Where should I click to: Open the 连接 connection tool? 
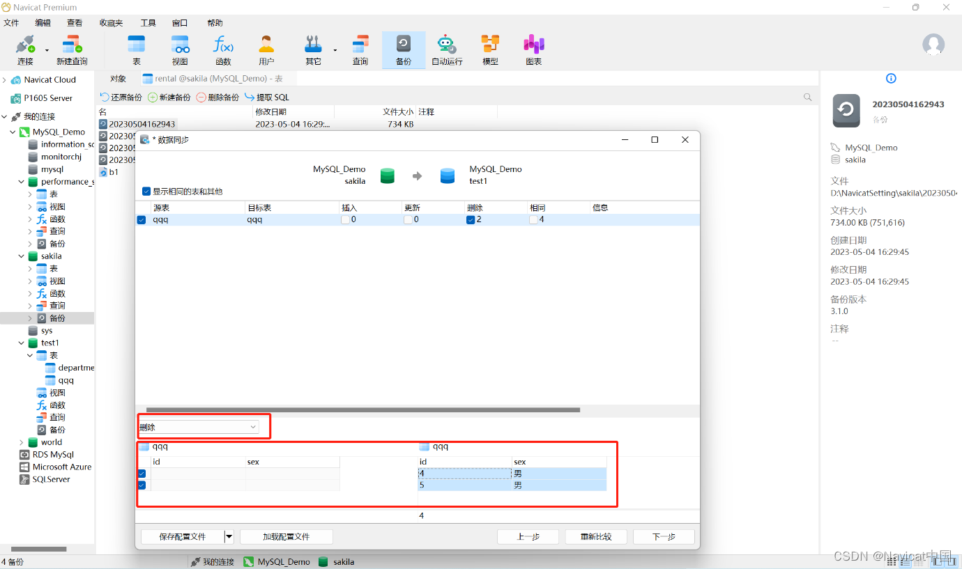coord(25,51)
